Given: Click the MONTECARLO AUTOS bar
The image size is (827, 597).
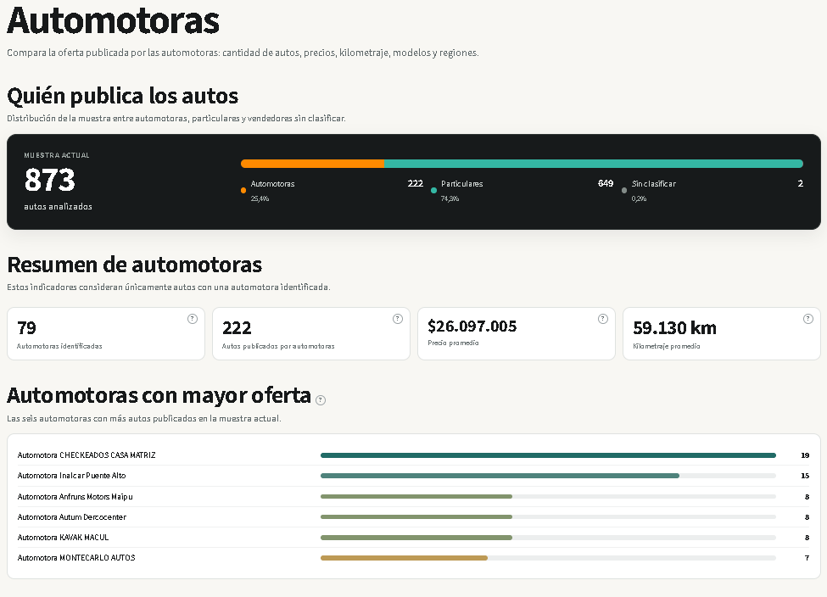Looking at the screenshot, I should tap(404, 558).
